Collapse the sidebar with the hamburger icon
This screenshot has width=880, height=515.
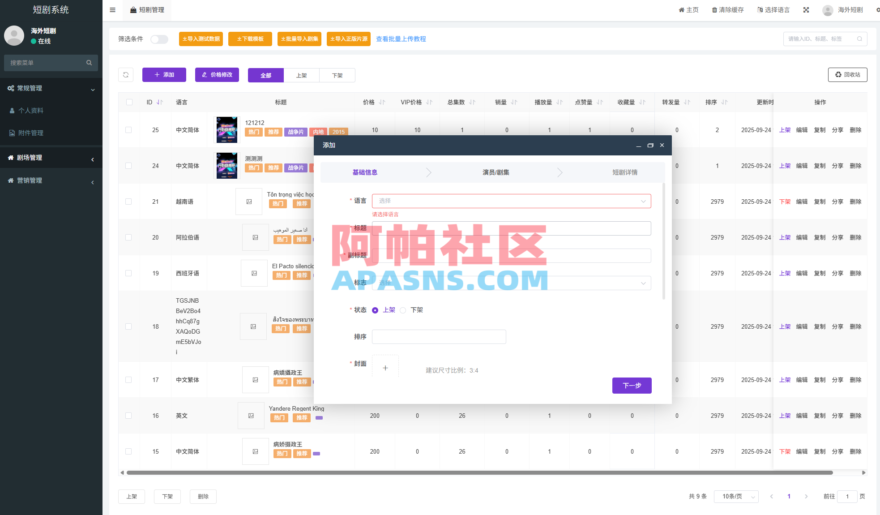112,10
